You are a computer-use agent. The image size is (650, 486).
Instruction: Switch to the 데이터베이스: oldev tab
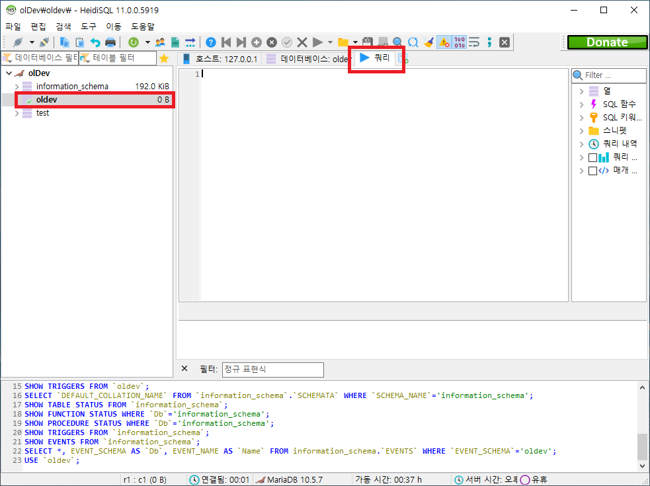(x=307, y=59)
